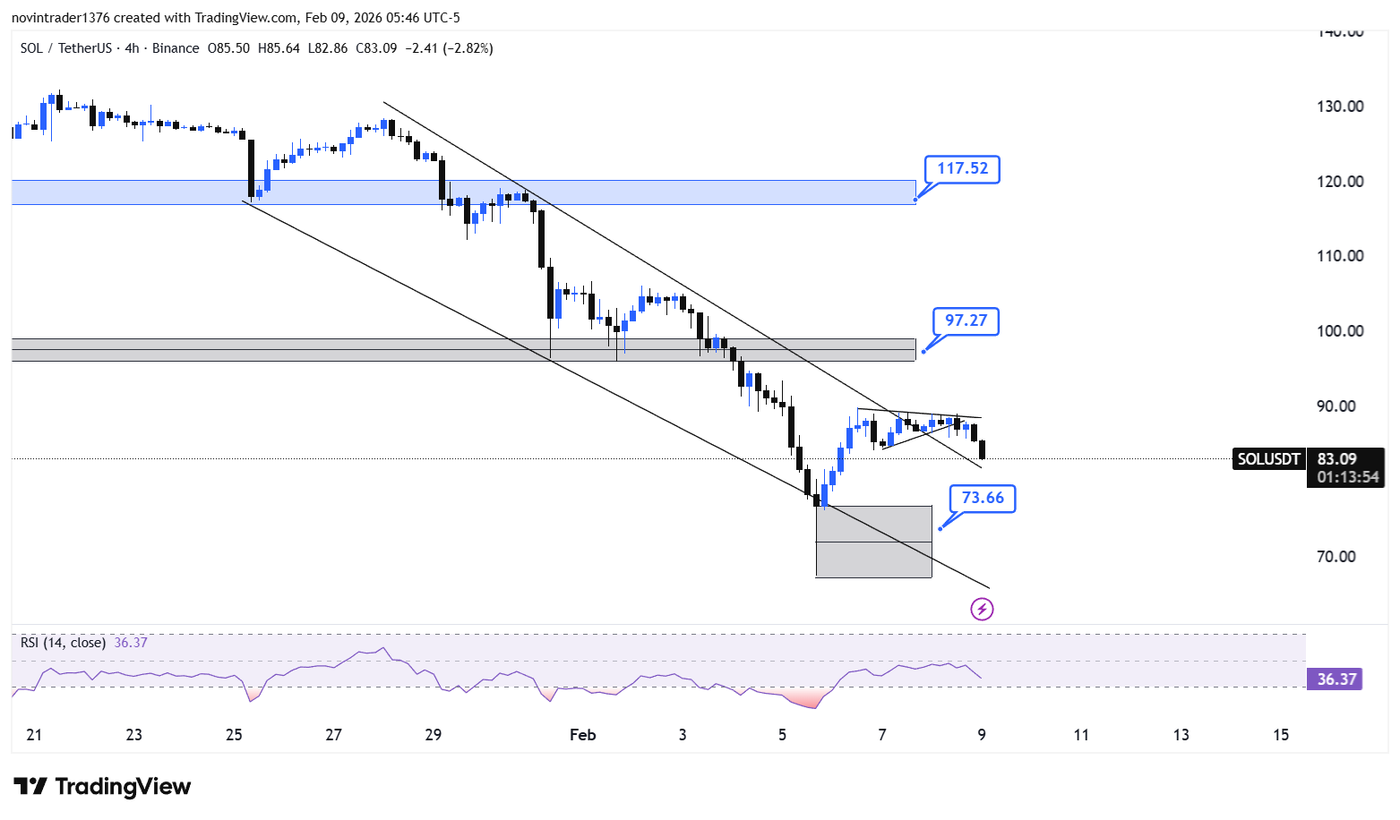Click the 9 date marker on time axis
This screenshot has width=1400, height=820.
point(982,735)
